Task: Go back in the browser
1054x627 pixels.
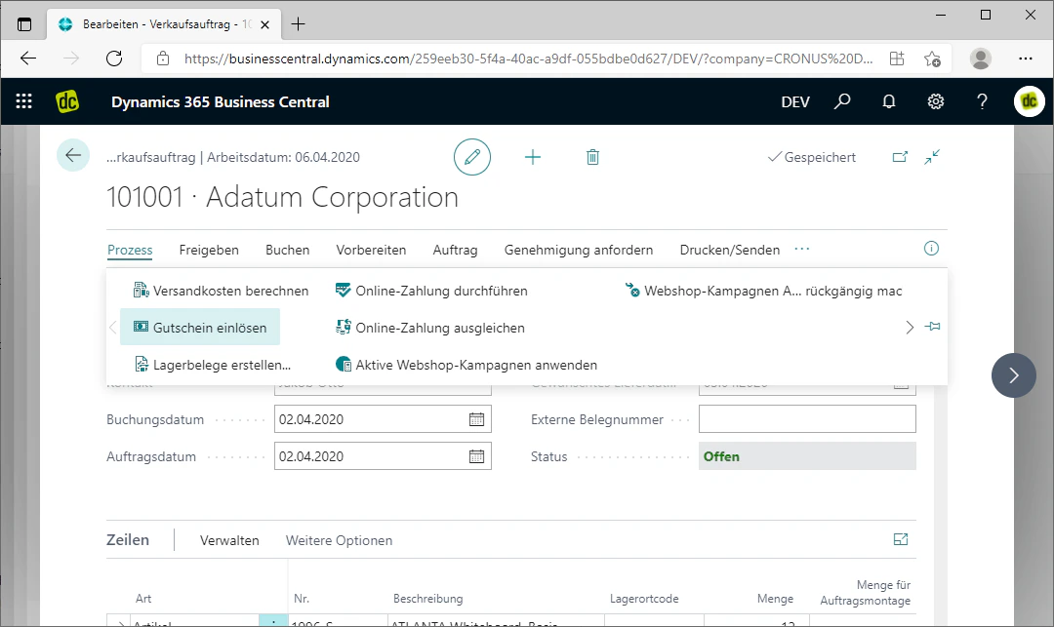Action: click(x=28, y=59)
